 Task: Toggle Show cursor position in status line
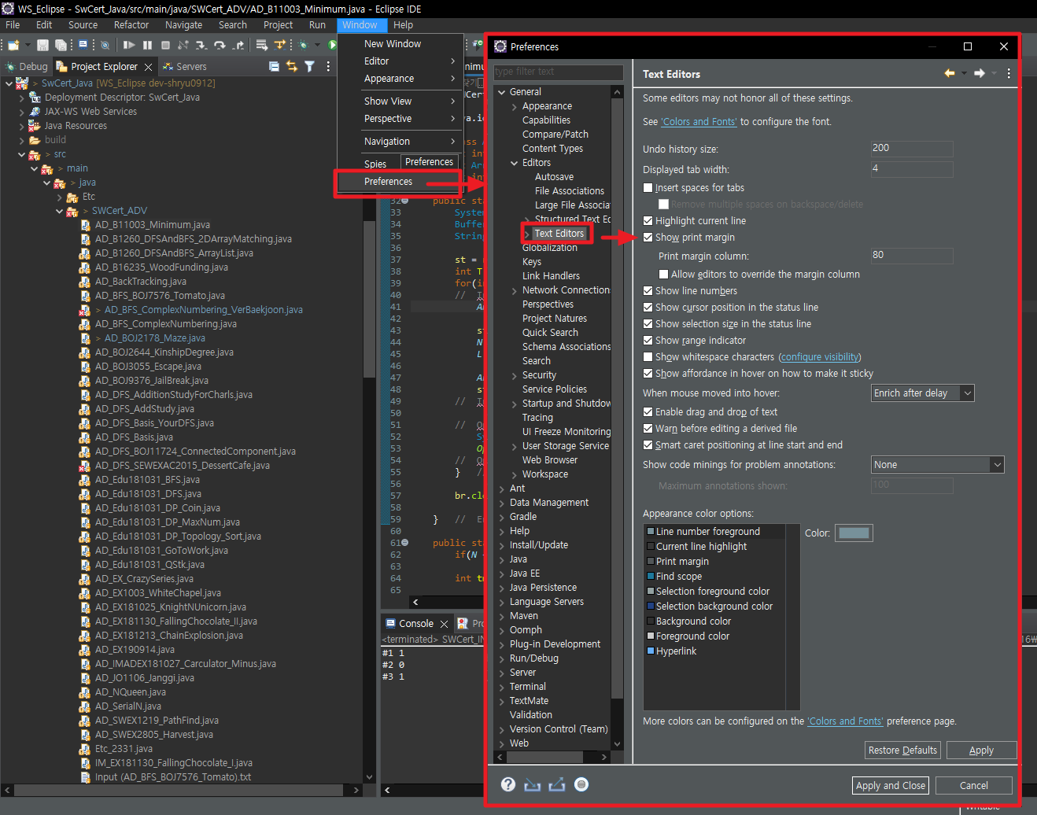(x=648, y=308)
